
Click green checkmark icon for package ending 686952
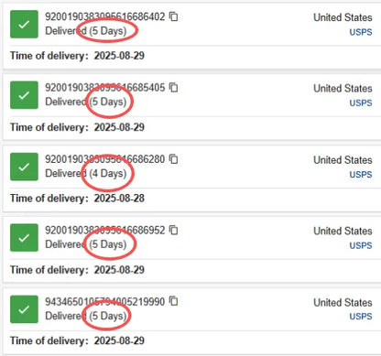click(x=24, y=238)
